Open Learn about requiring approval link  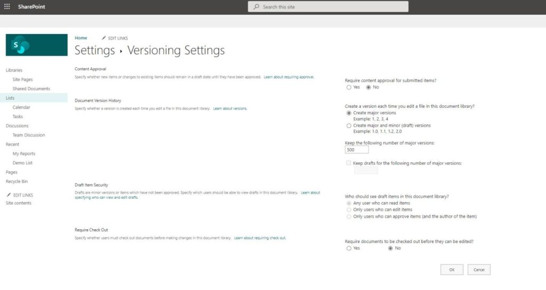pos(288,77)
